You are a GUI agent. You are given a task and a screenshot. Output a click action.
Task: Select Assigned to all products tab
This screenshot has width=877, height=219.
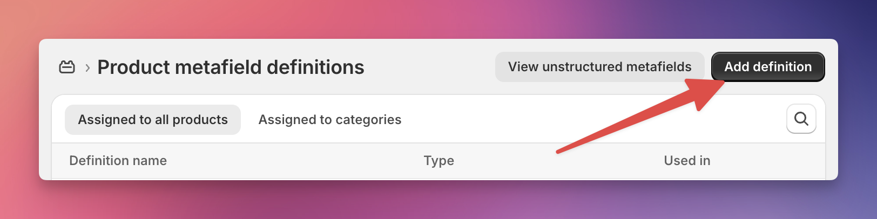point(153,120)
